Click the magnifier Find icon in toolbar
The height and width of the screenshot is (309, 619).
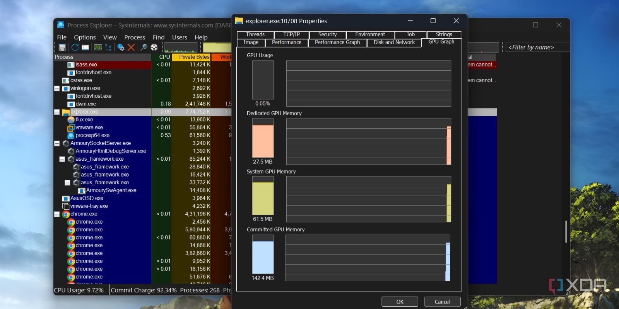[144, 47]
